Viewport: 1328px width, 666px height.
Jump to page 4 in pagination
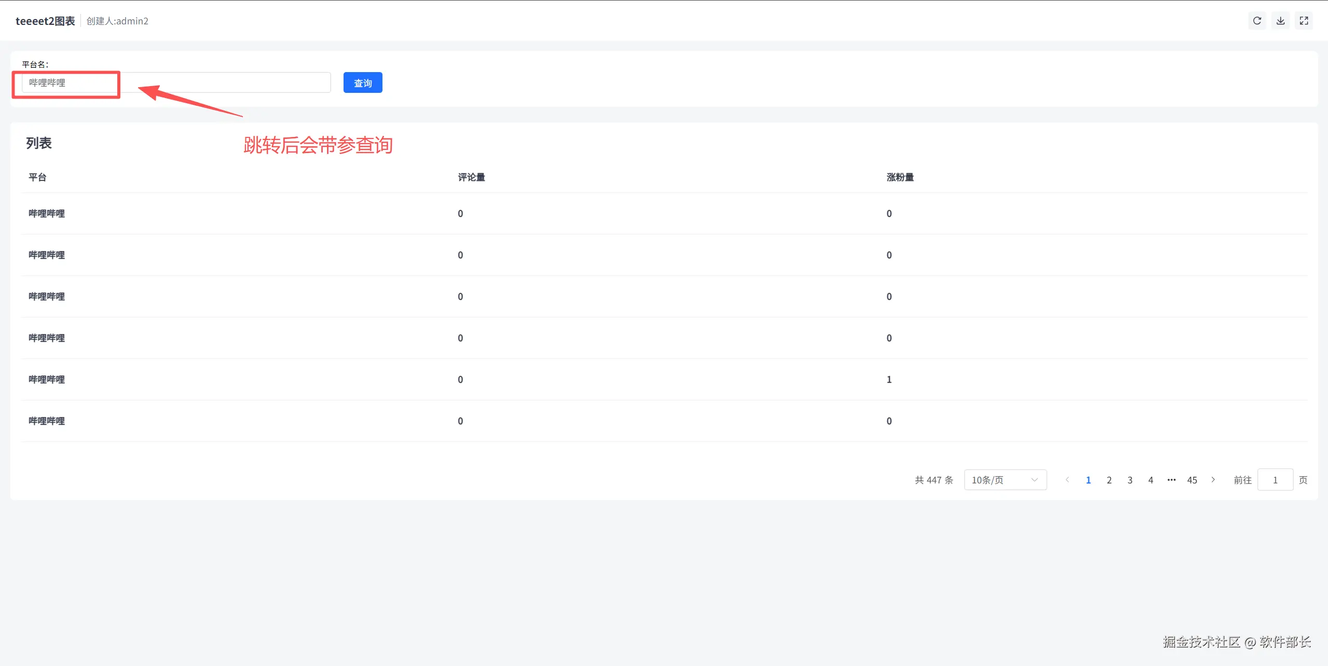click(x=1151, y=480)
